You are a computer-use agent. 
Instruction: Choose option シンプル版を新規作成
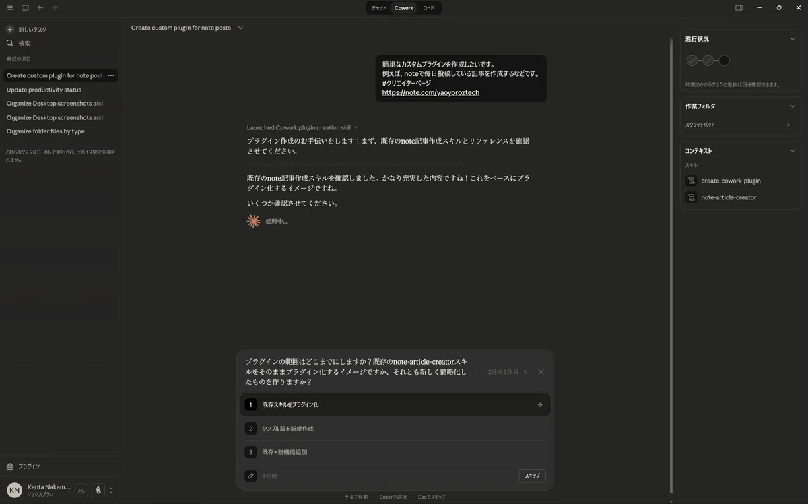point(395,428)
